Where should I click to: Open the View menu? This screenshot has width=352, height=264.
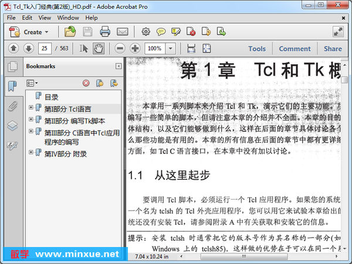[45, 18]
